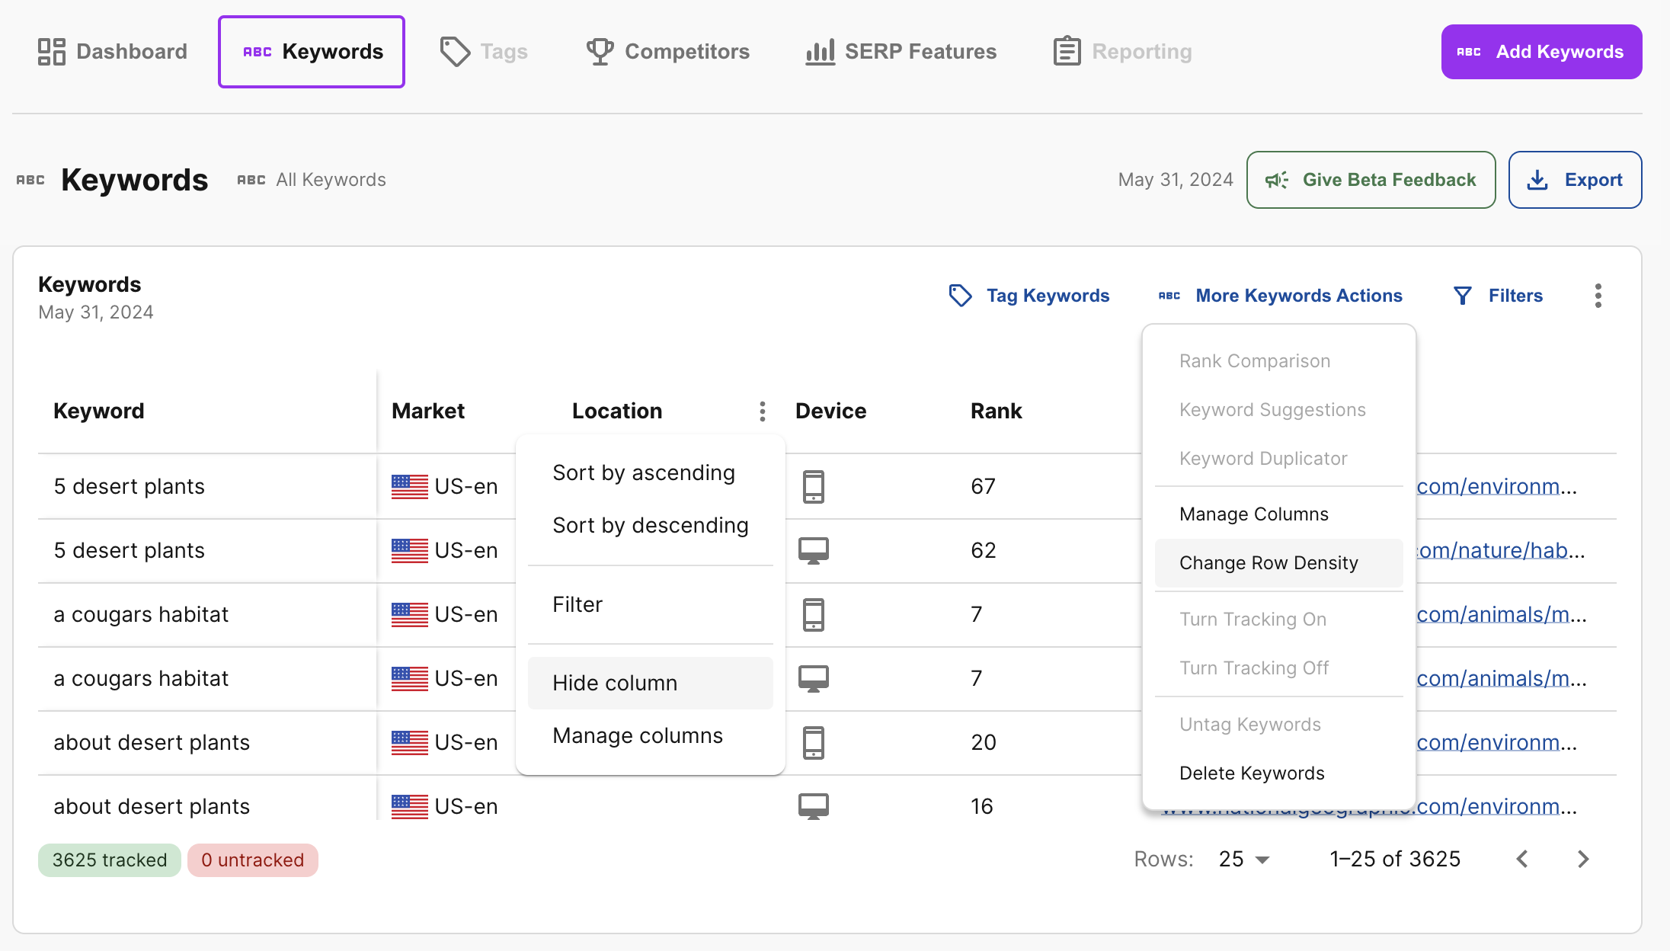
Task: Open table options kebab menu icon
Action: coord(1598,296)
